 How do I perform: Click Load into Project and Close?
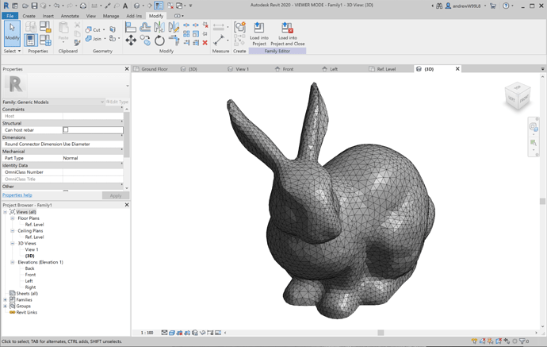pos(287,29)
